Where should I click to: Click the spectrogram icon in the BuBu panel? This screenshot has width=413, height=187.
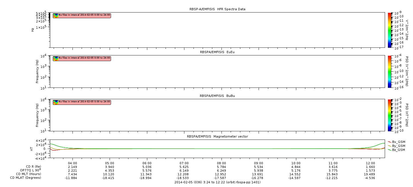55,102
